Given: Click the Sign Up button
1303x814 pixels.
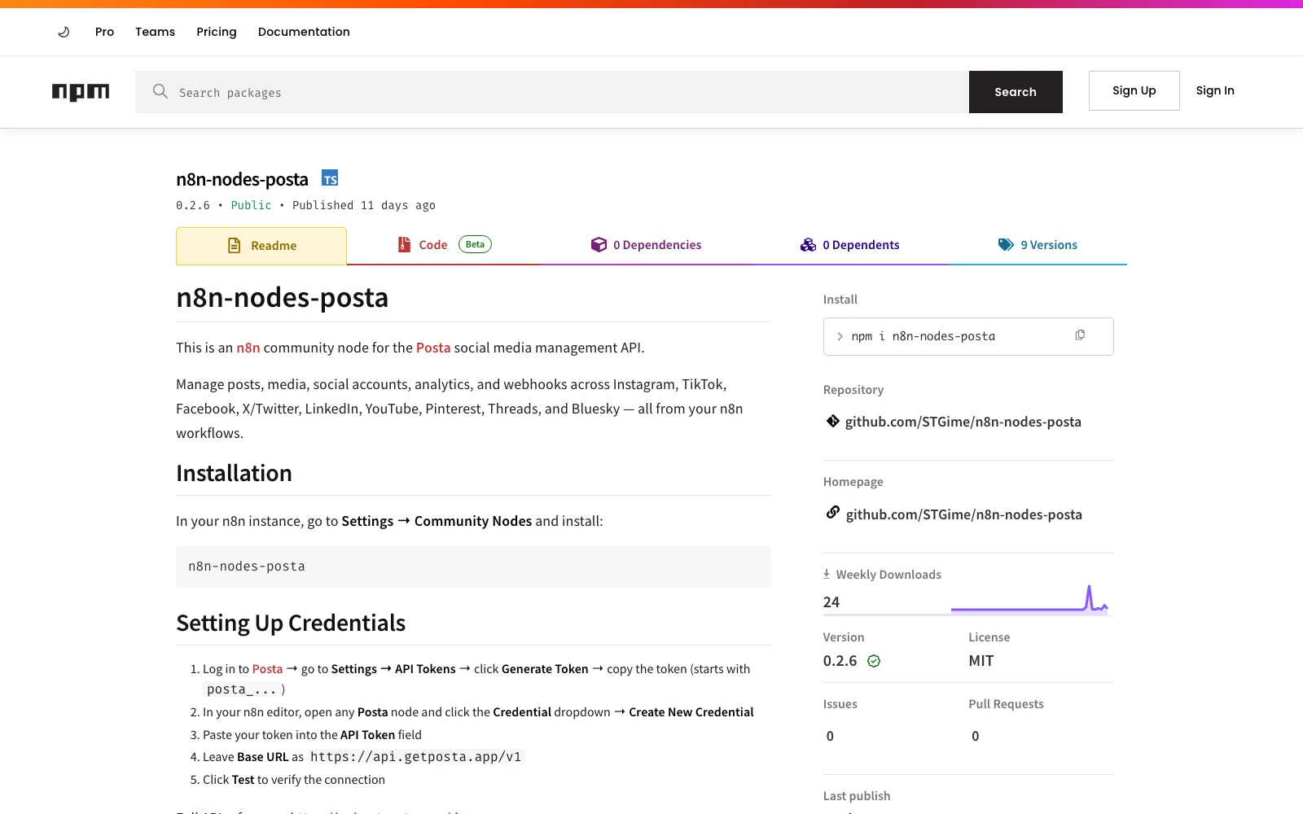Looking at the screenshot, I should pos(1134,90).
